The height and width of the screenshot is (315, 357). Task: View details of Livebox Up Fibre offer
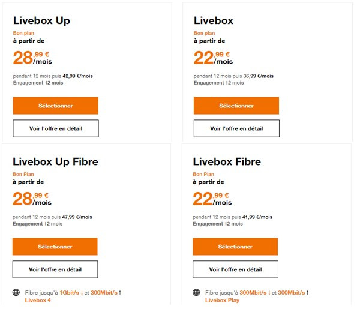pyautogui.click(x=55, y=269)
